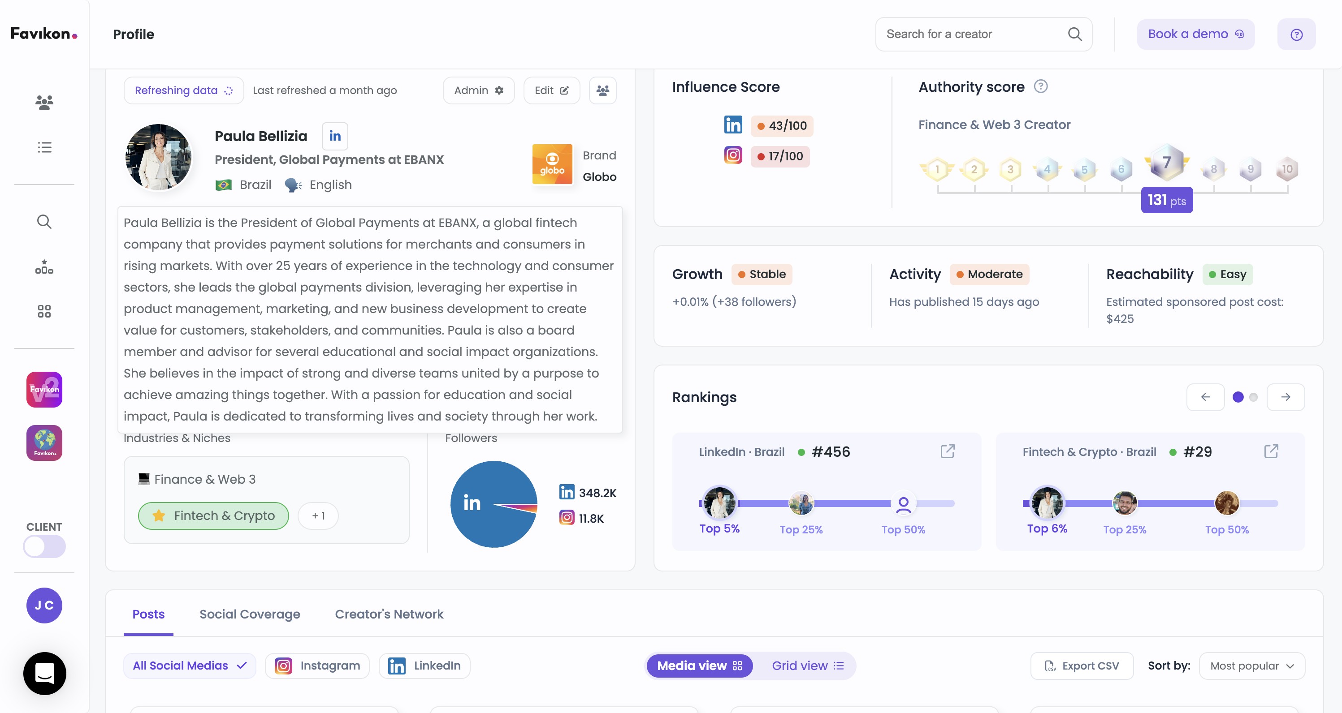Toggle the CLIENT switch
1342x713 pixels.
coord(44,546)
